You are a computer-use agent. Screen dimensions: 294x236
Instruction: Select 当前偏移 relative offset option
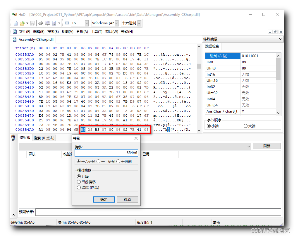pyautogui.click(x=86, y=182)
